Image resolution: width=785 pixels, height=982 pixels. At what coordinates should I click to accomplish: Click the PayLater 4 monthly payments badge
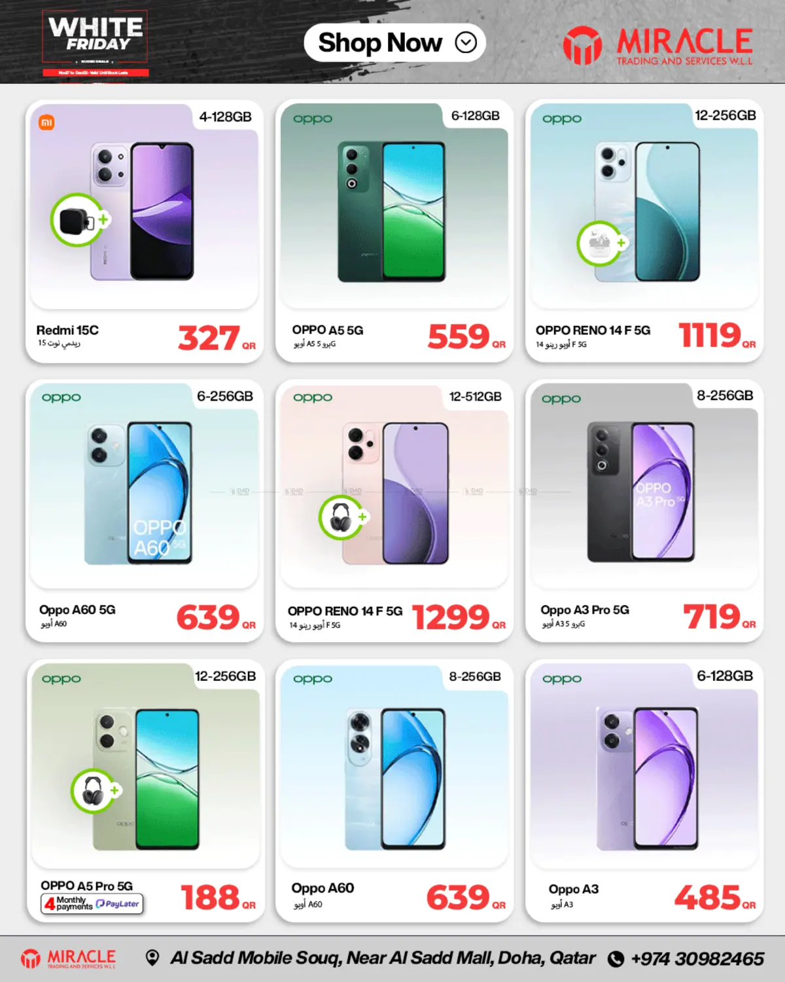(x=92, y=904)
